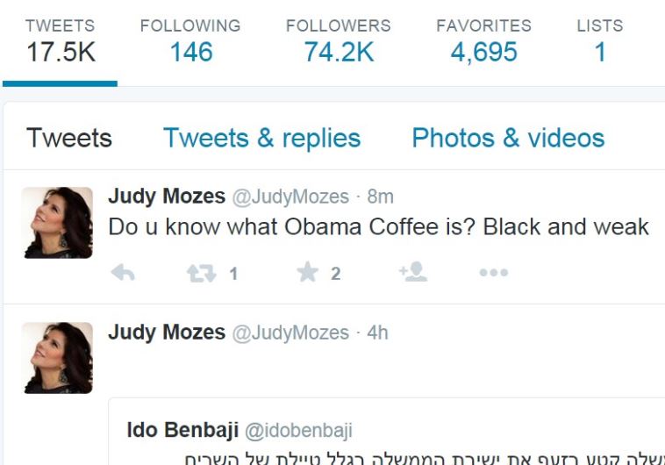This screenshot has height=465, width=665.
Task: View the Lists stat
Action: (x=600, y=41)
